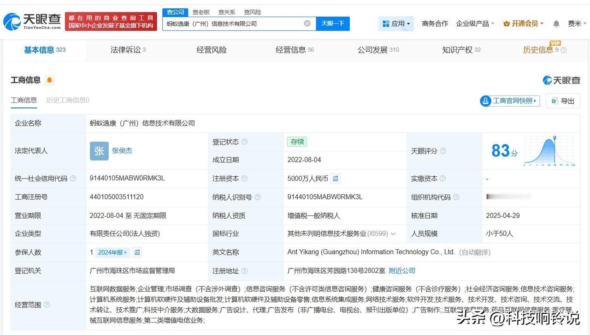Click registration number 440105003511120
The width and height of the screenshot is (590, 335).
click(x=117, y=197)
